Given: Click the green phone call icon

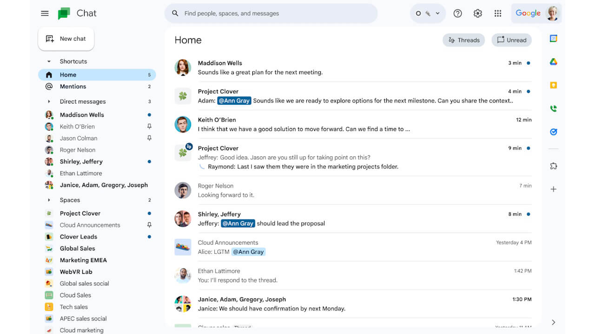Looking at the screenshot, I should [553, 108].
